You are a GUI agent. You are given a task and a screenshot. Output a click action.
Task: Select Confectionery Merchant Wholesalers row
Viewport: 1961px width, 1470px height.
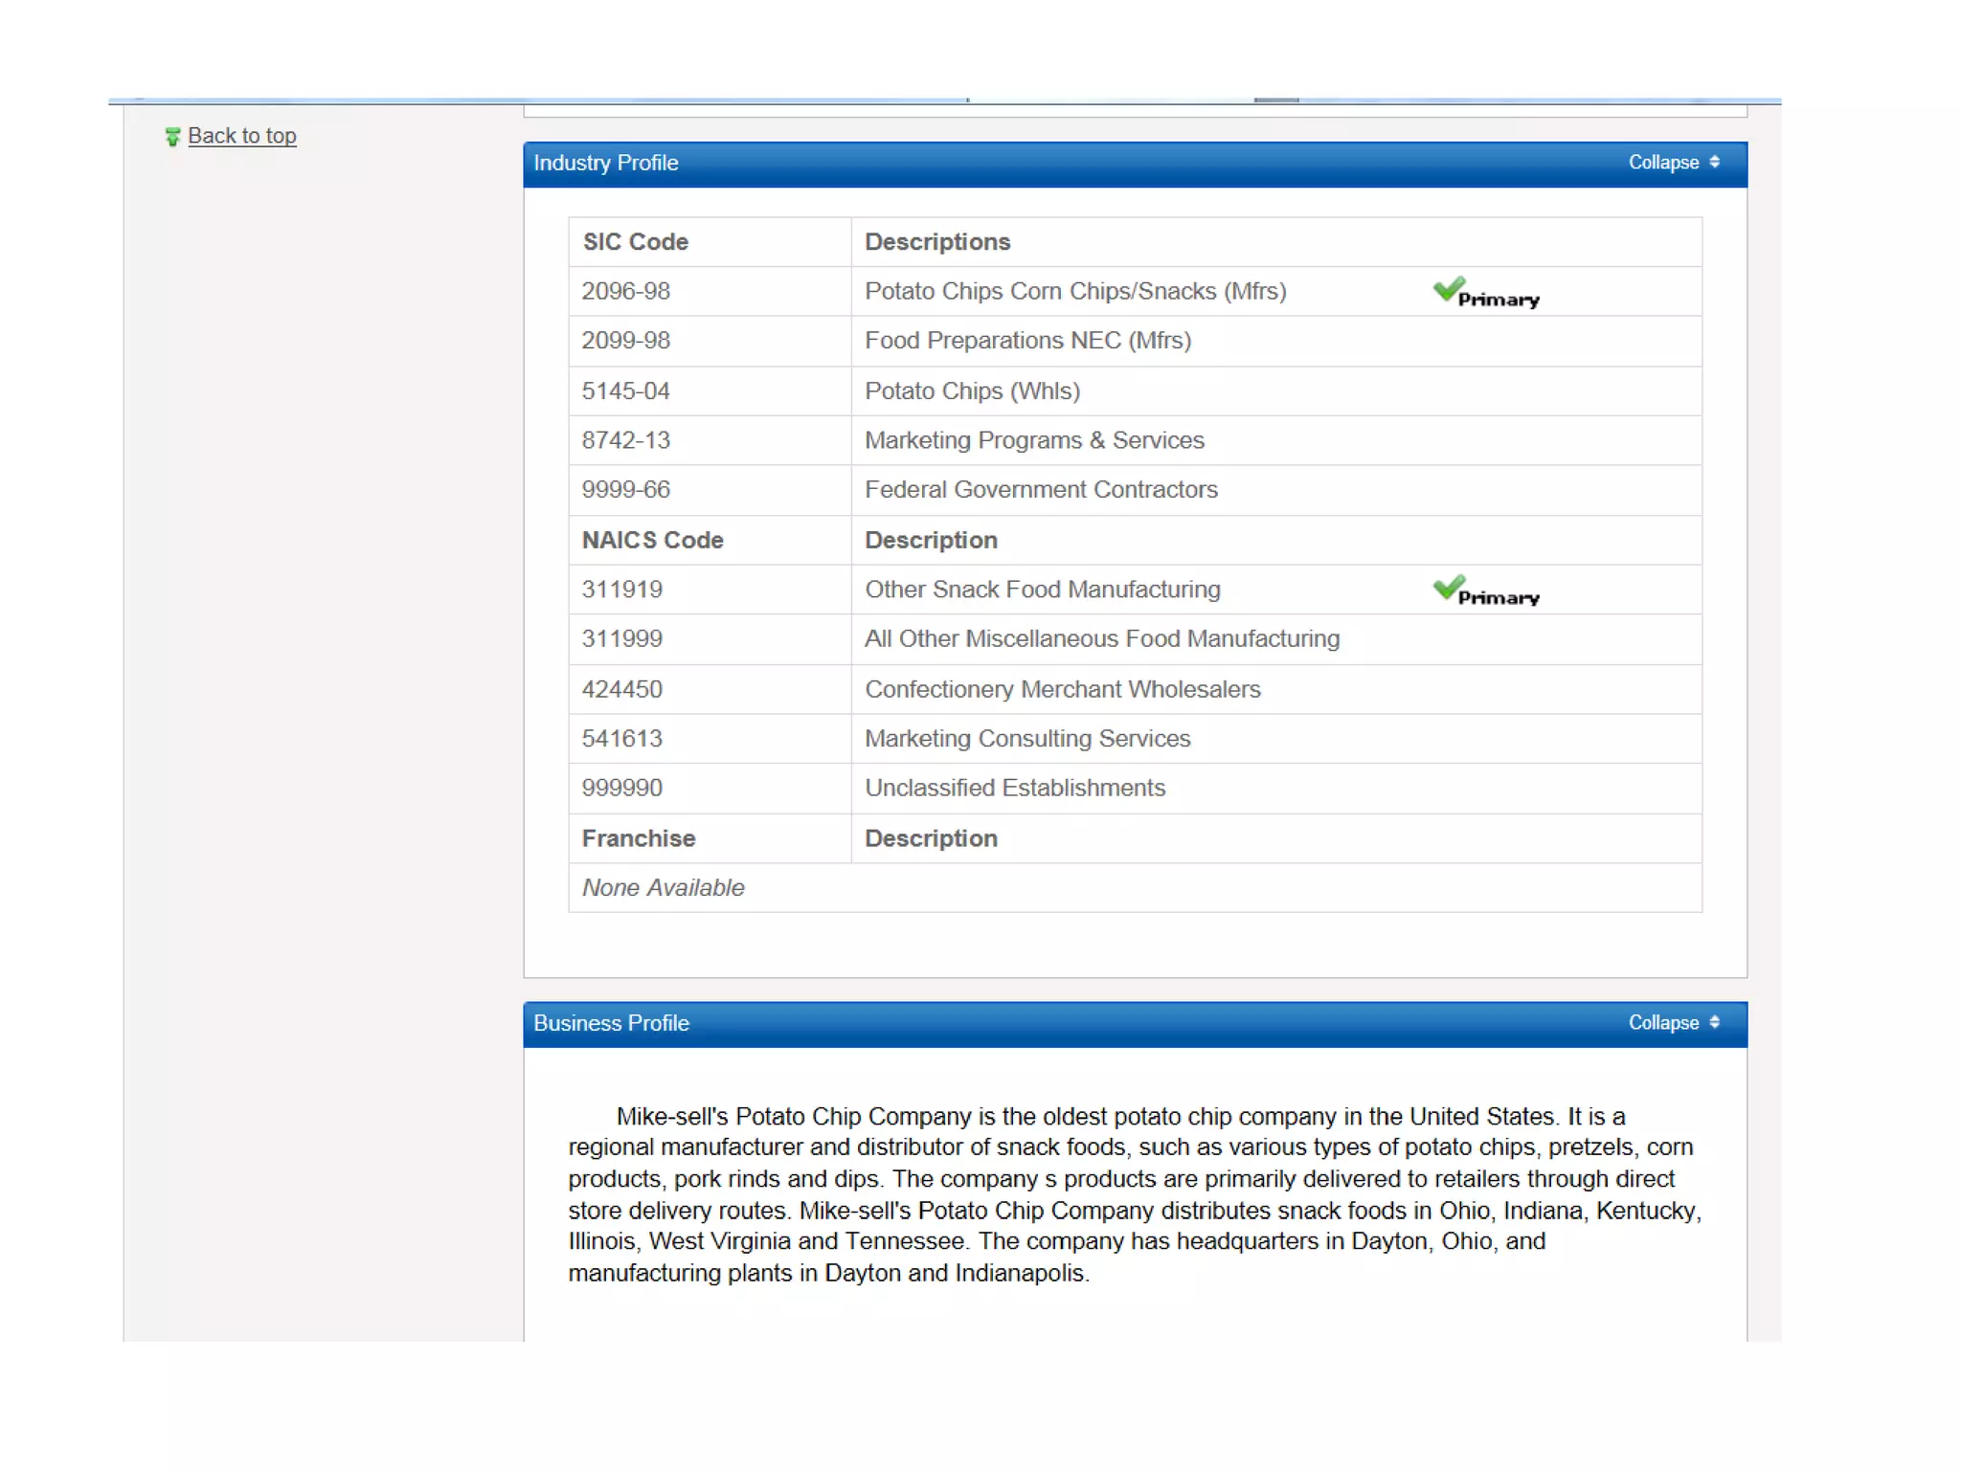coord(1062,690)
